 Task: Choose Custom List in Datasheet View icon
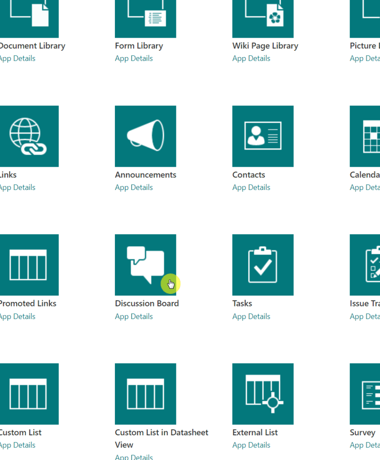(x=145, y=394)
